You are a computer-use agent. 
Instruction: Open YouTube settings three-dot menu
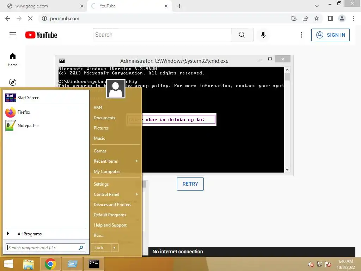tap(301, 35)
